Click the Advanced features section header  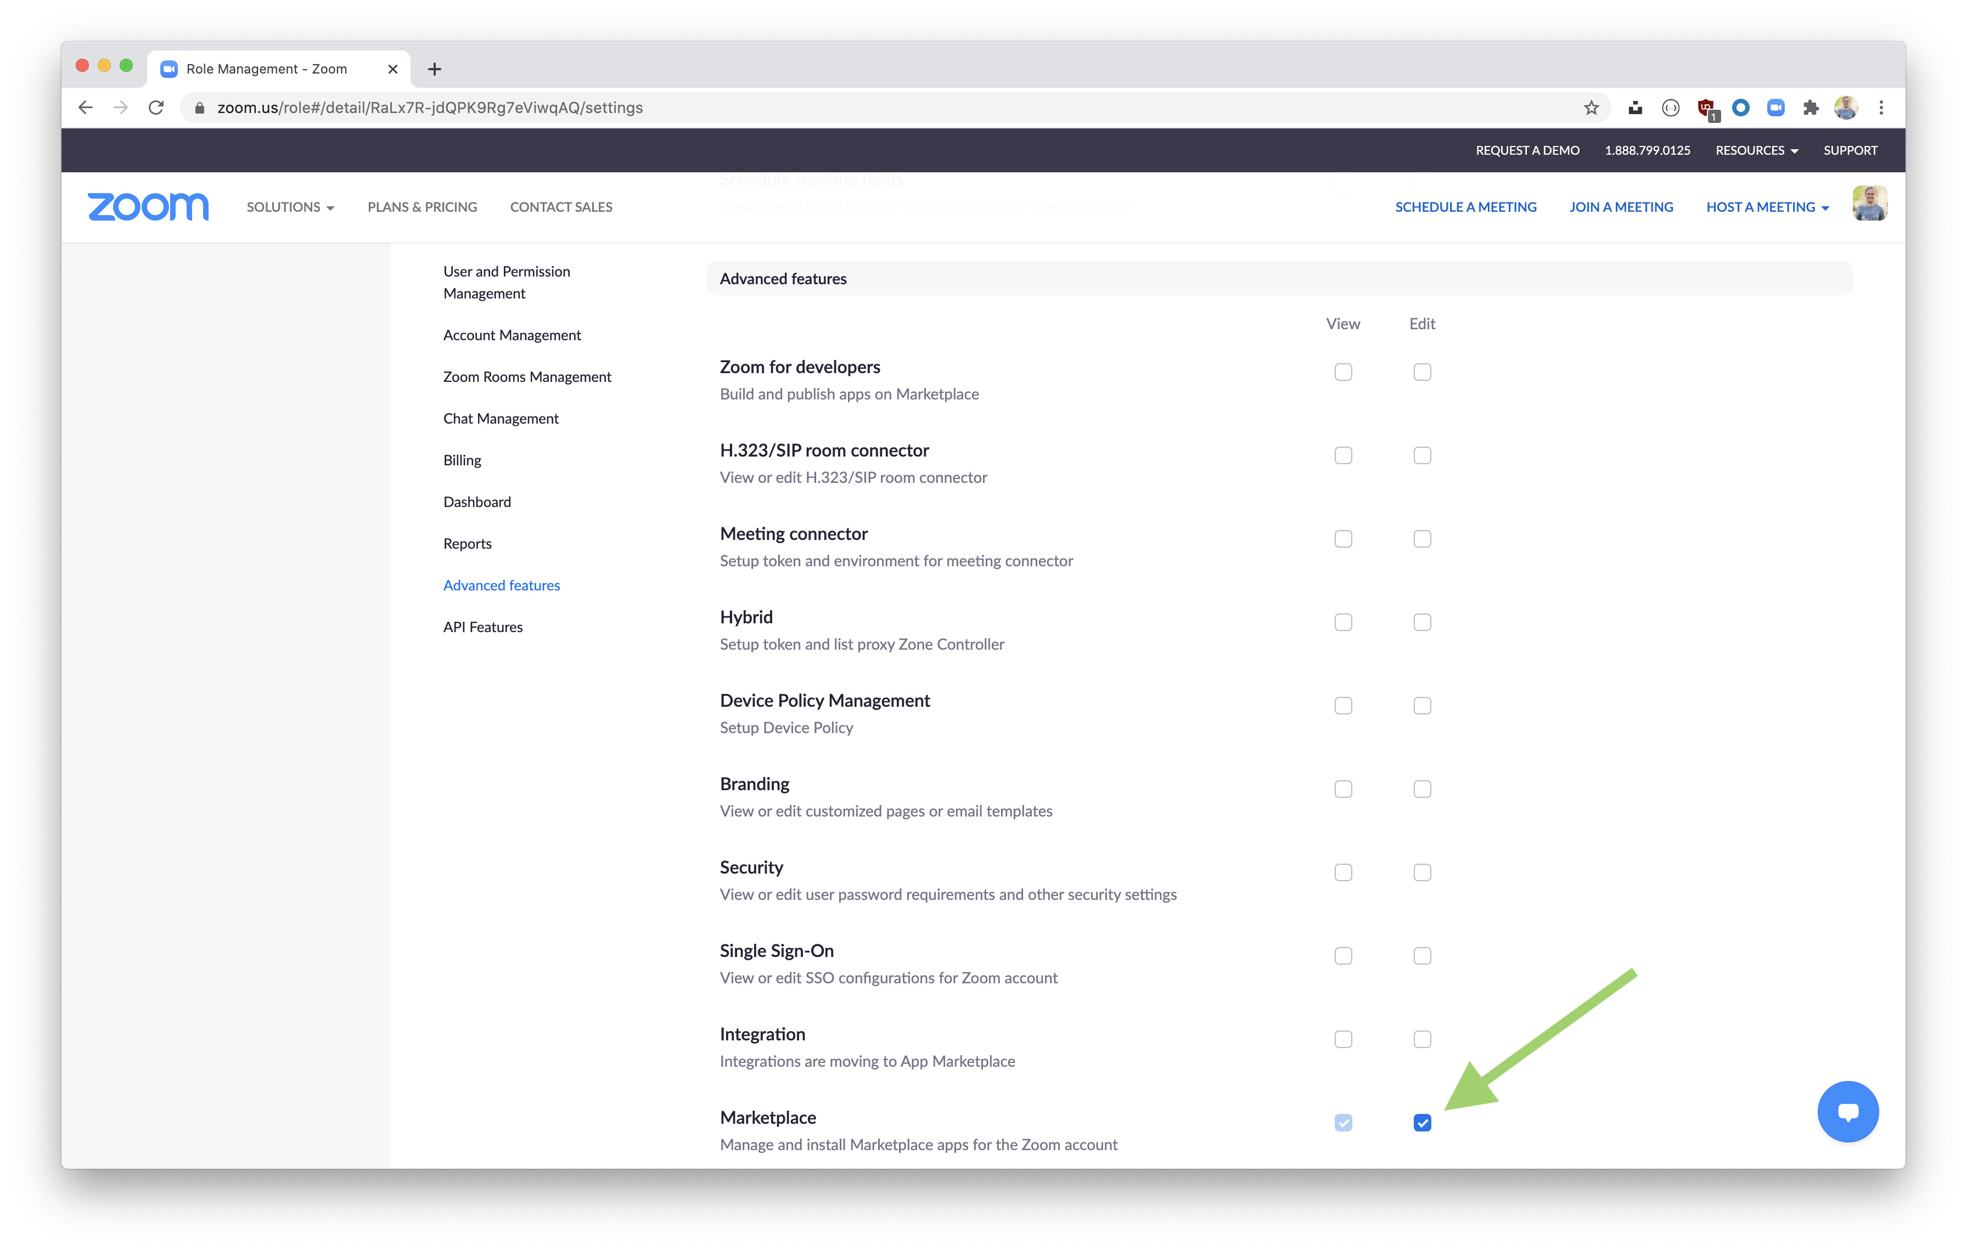coord(1279,278)
